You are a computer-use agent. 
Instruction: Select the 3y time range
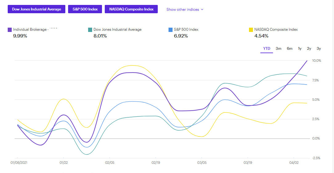(319, 49)
